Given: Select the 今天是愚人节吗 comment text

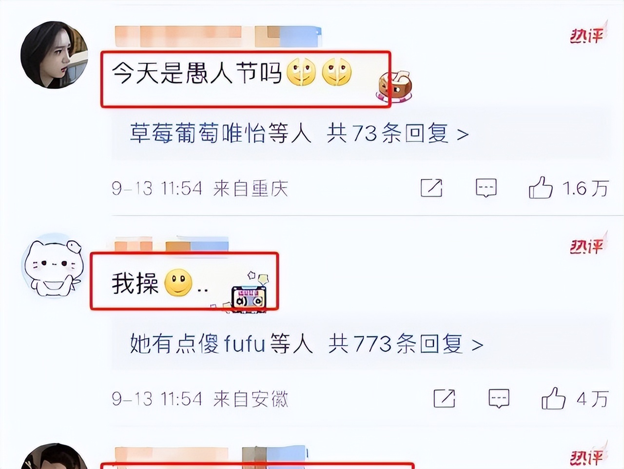Looking at the screenshot, I should tap(197, 73).
